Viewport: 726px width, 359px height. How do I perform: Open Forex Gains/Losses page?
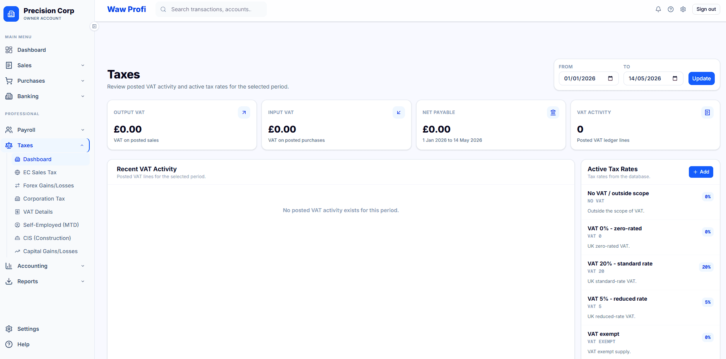(x=50, y=185)
